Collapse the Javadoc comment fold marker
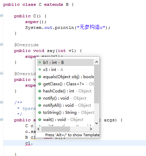The image size is (146, 156). [x=2, y=102]
